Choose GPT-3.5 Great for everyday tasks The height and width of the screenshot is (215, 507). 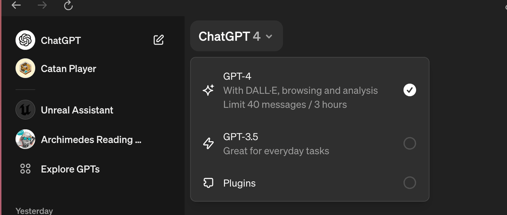(x=276, y=144)
